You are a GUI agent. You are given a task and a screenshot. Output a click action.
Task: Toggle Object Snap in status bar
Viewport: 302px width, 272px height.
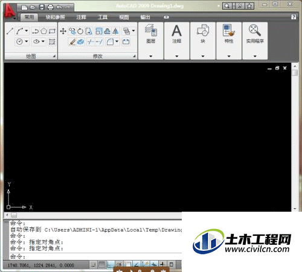tap(128, 264)
